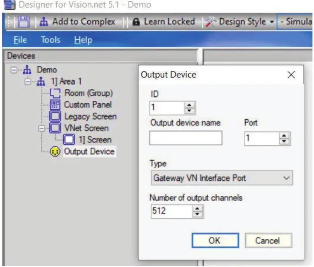Collapse the 1] Area 1 node
The height and width of the screenshot is (267, 314).
(x=28, y=82)
